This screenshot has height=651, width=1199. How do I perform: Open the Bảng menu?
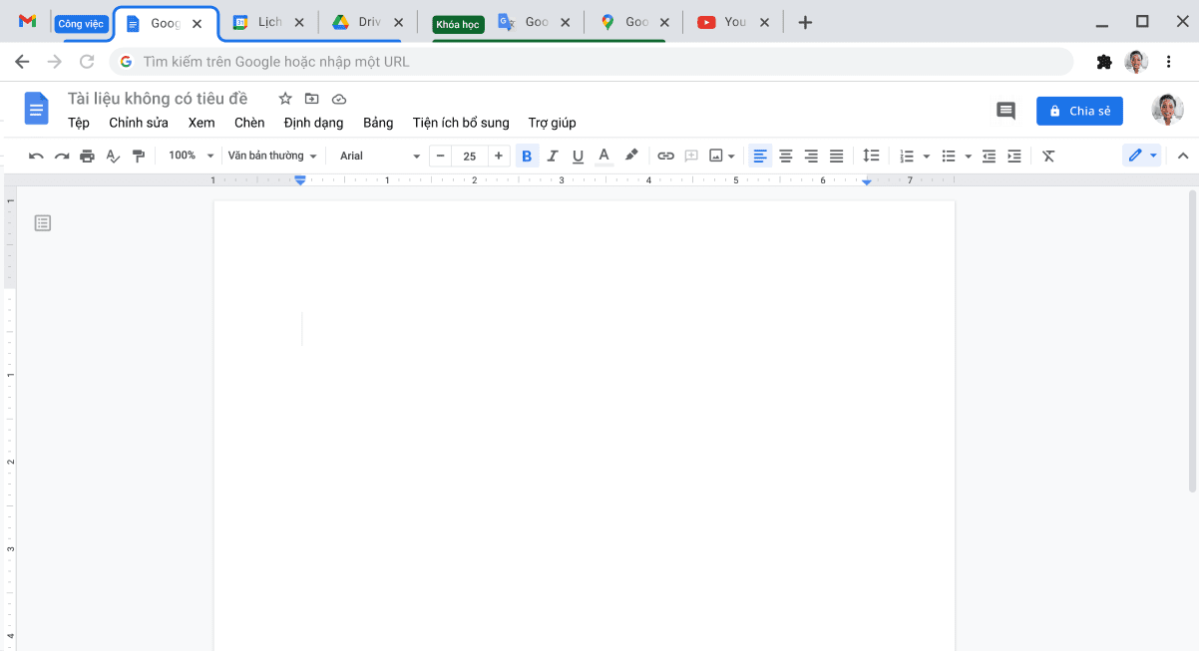378,123
